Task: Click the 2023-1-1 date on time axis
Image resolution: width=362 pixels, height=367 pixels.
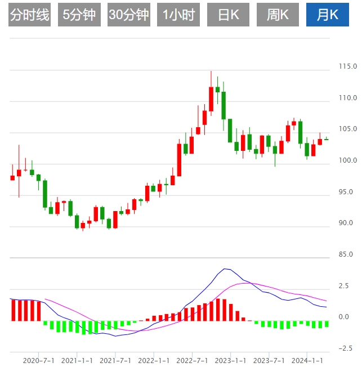Action: coord(230,360)
